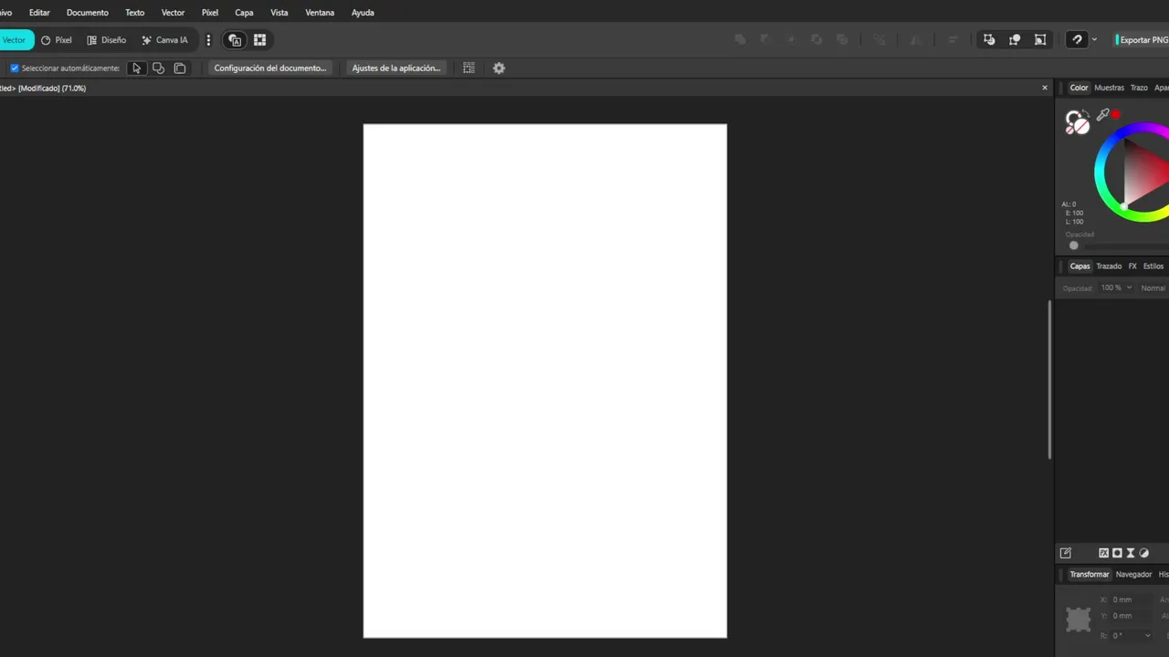1169x657 pixels.
Task: Click the Exportar PNG button
Action: click(1142, 40)
